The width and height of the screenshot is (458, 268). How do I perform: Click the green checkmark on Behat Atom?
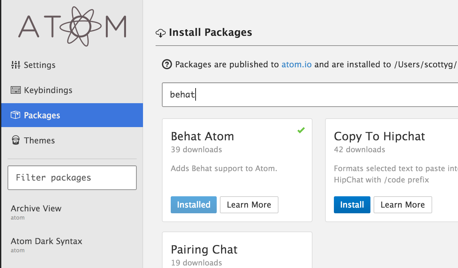pos(301,130)
